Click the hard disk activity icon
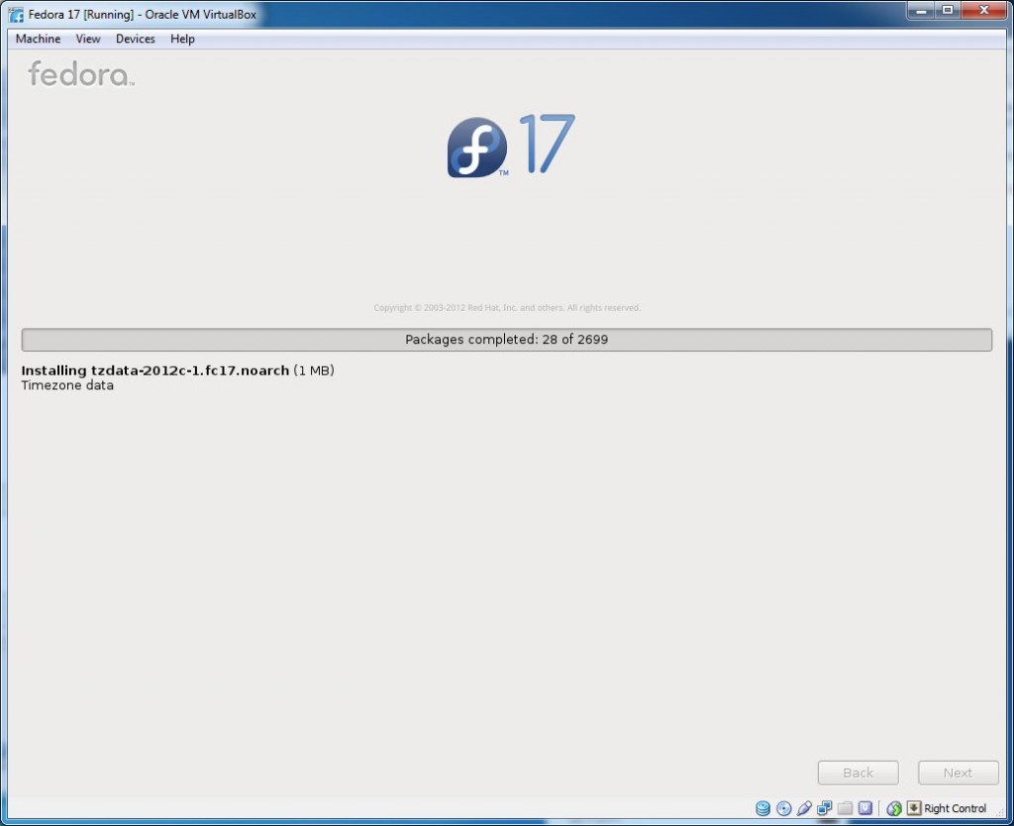The height and width of the screenshot is (826, 1014). click(x=763, y=808)
